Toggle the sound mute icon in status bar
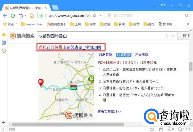Image resolution: width=193 pixels, height=132 pixels. point(152,129)
